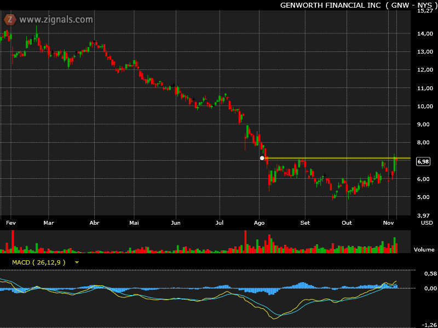438x328 pixels.
Task: Click the '3,97' bottom axis value
Action: coord(423,215)
